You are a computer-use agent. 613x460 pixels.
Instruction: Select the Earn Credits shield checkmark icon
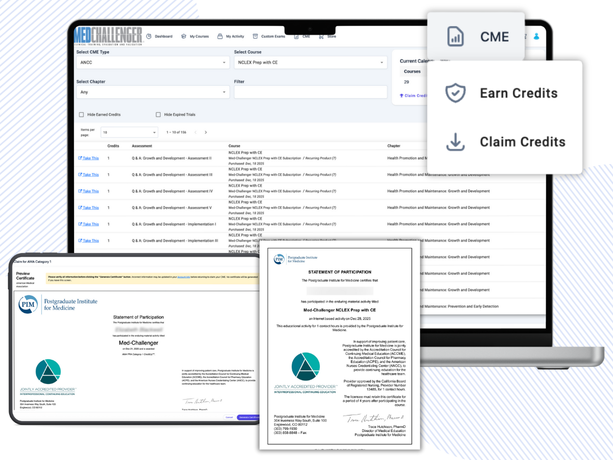[x=455, y=93]
